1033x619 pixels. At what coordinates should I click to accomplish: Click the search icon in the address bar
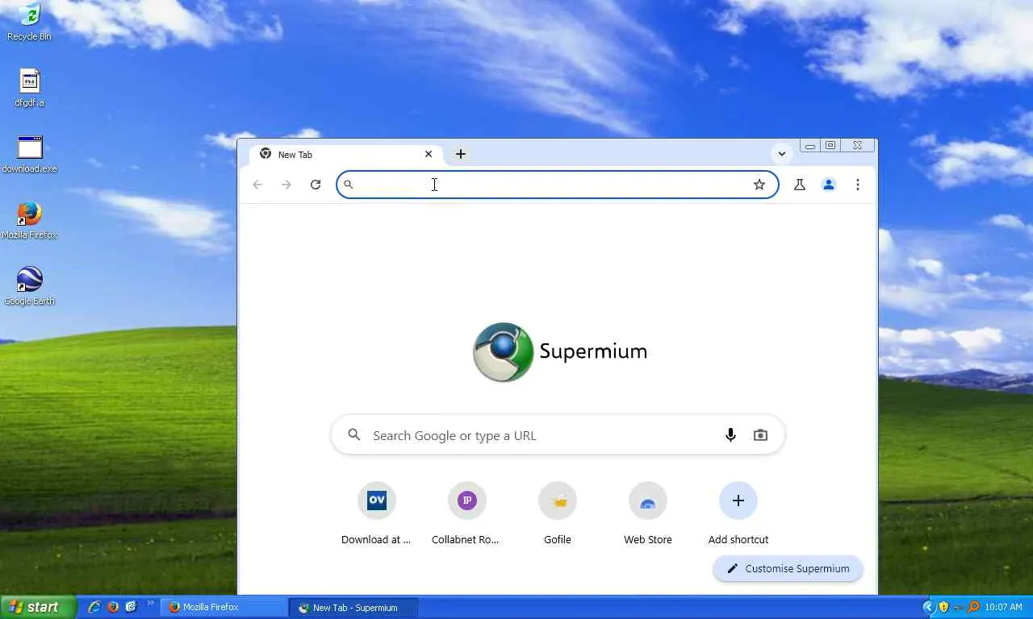[349, 185]
